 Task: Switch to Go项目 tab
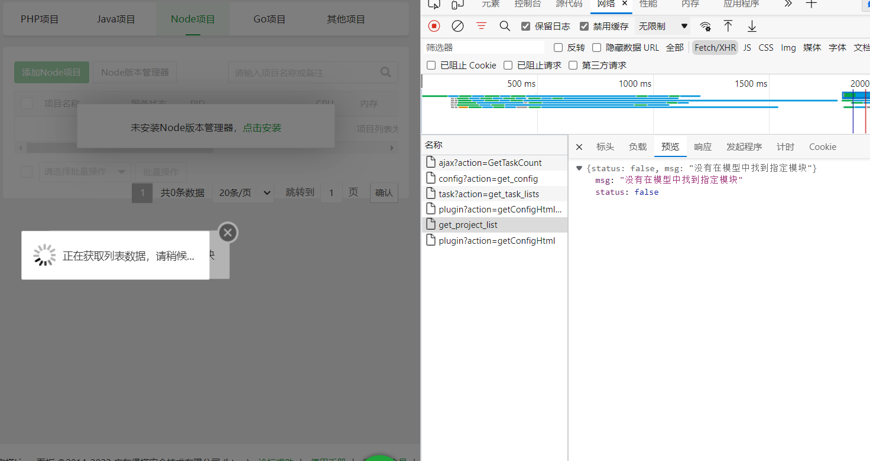(270, 19)
